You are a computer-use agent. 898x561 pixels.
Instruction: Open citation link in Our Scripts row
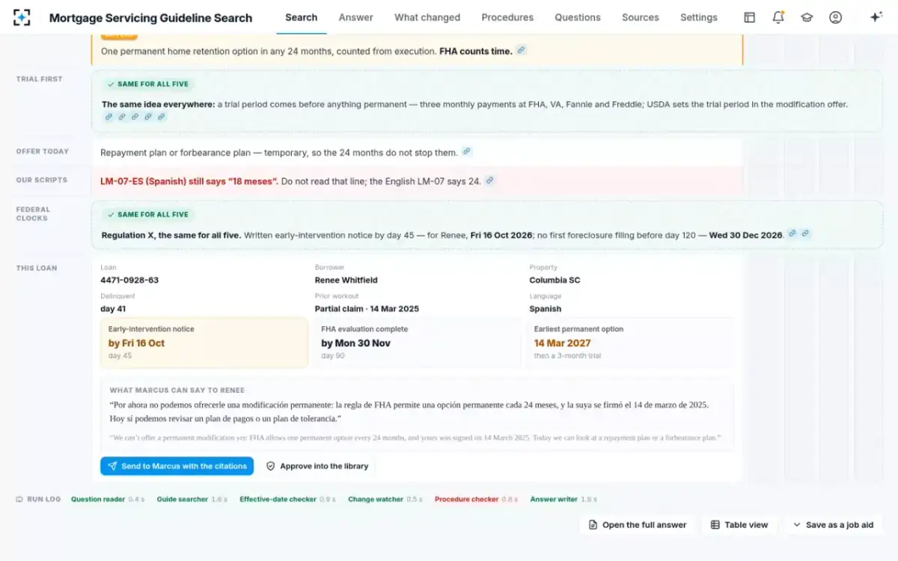point(489,180)
